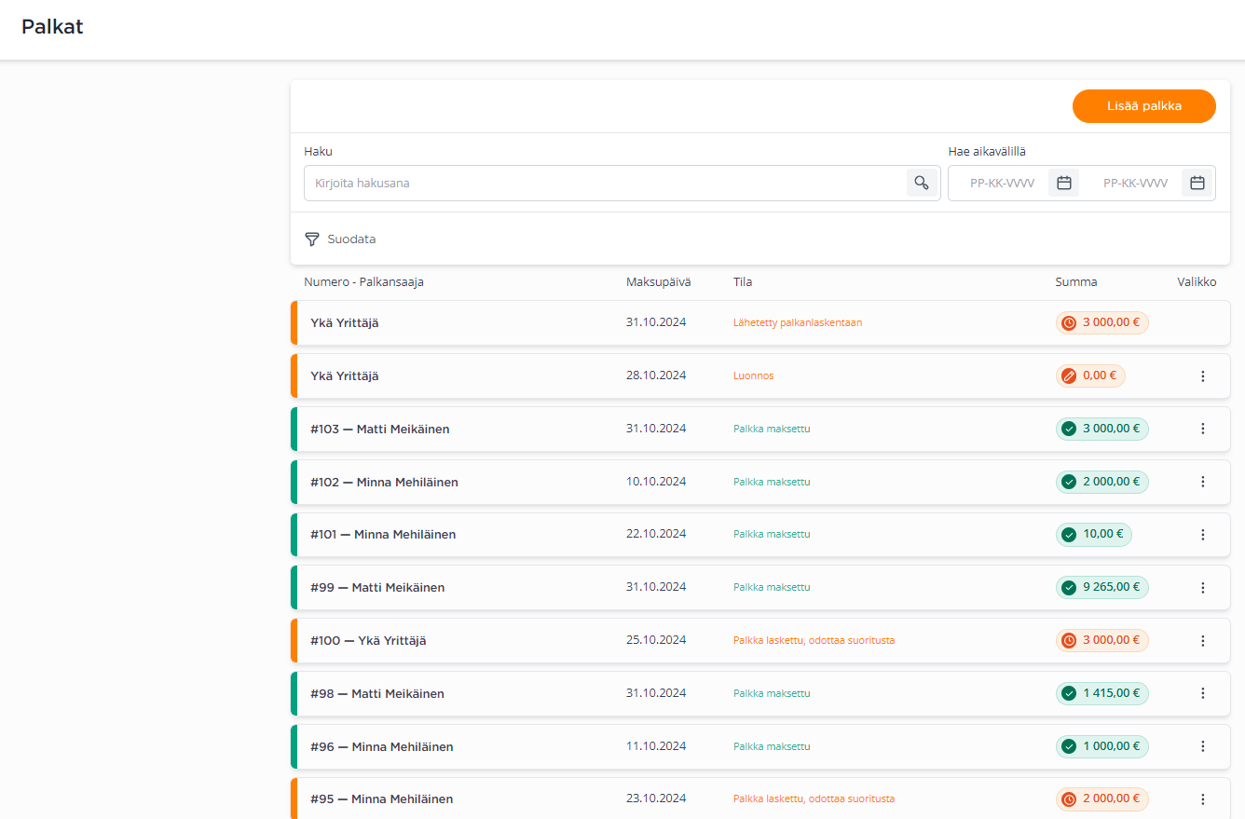Click the Summa column header
This screenshot has height=819, width=1245.
(1076, 282)
